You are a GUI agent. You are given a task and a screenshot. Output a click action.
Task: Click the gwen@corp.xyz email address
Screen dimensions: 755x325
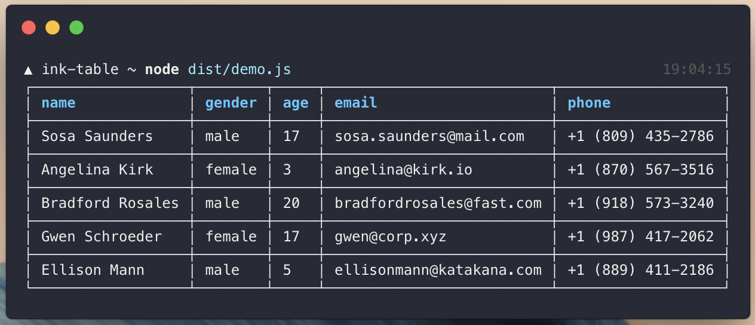tap(391, 237)
